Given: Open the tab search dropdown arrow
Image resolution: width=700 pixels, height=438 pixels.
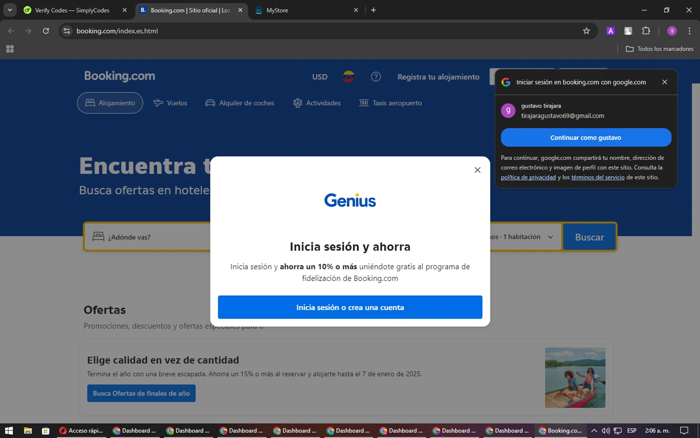Looking at the screenshot, I should point(10,10).
